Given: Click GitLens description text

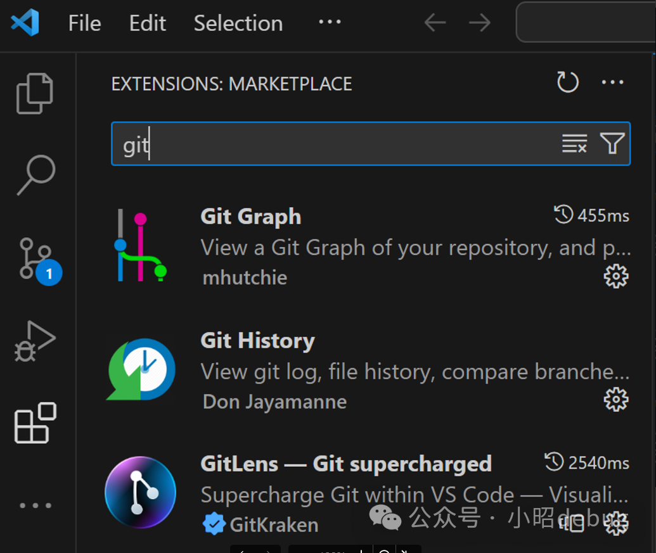Looking at the screenshot, I should point(415,495).
